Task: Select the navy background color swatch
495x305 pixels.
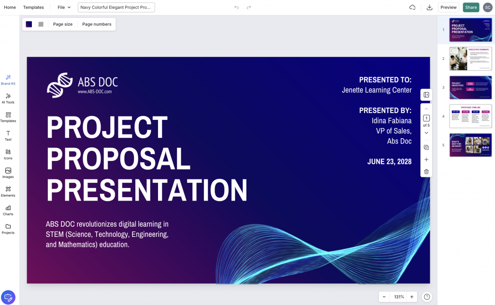Action: [29, 24]
